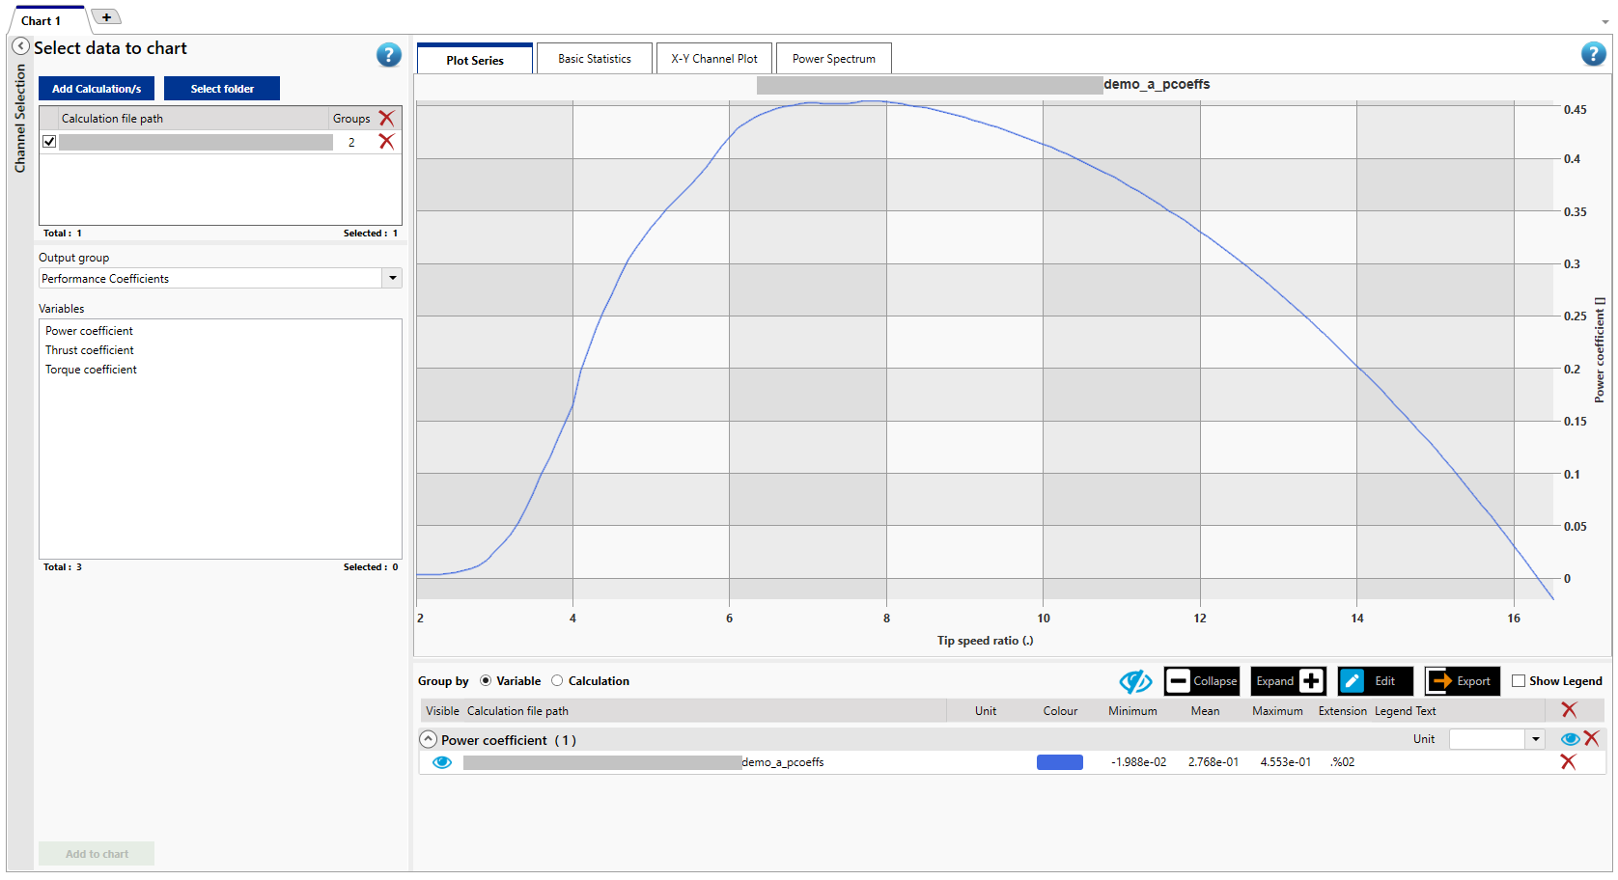Delete the demo_a_pcoeffs series row
This screenshot has width=1618, height=880.
tap(1568, 762)
